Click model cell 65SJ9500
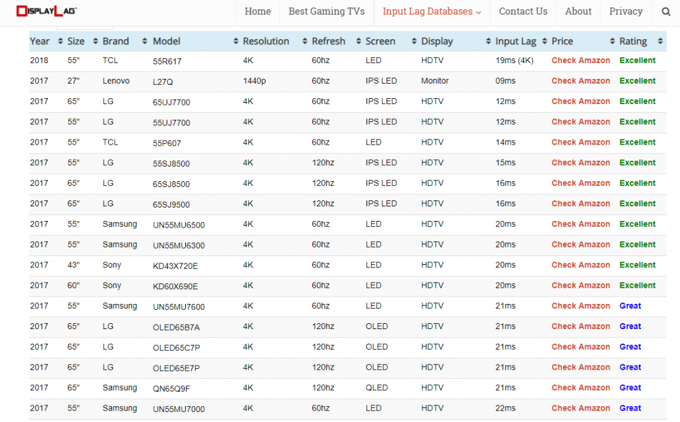This screenshot has width=680, height=422. click(171, 205)
